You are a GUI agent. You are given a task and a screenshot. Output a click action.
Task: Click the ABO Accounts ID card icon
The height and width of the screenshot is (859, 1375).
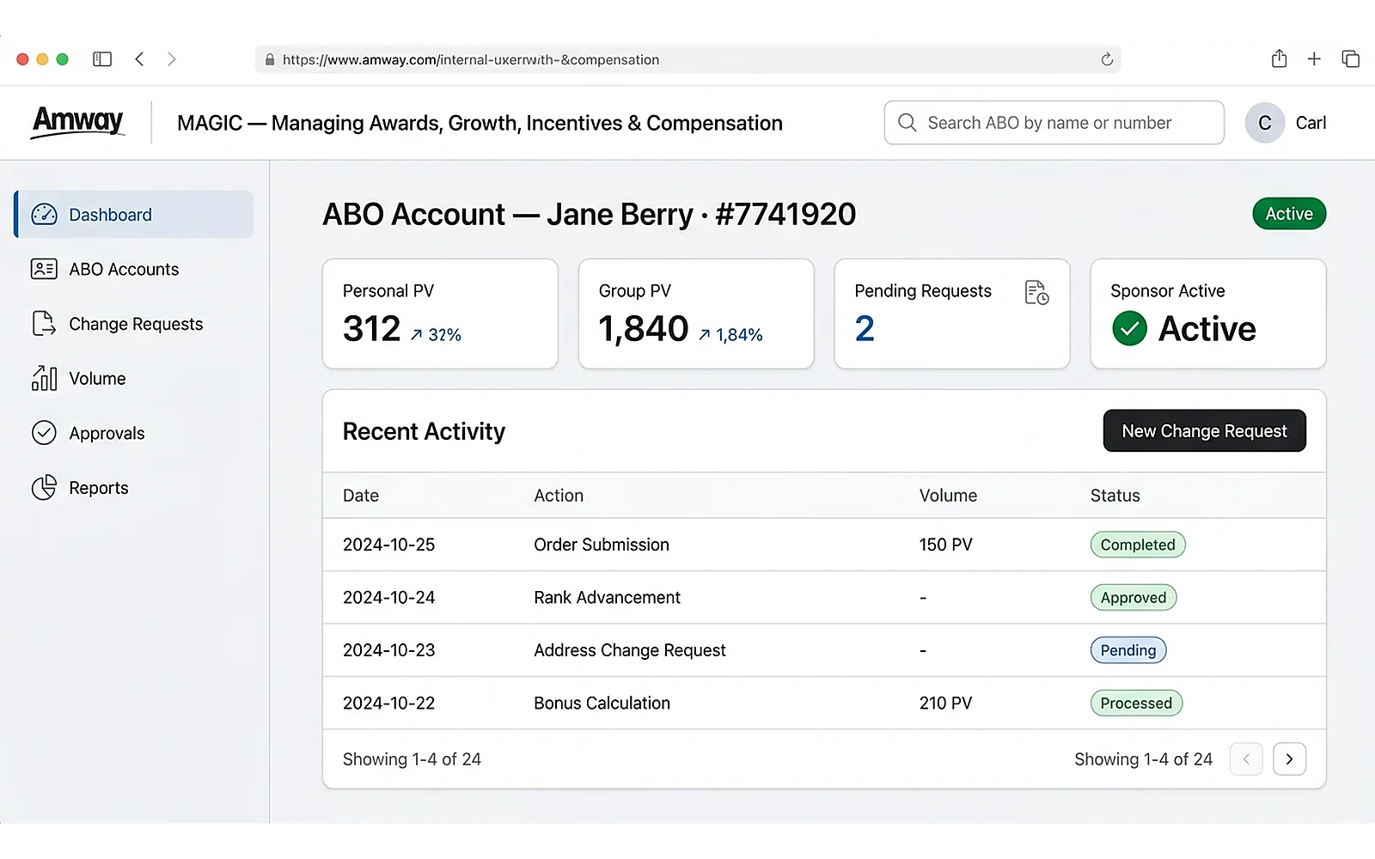point(44,269)
